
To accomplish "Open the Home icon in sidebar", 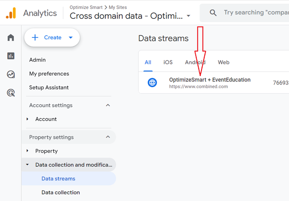I will coord(11,37).
